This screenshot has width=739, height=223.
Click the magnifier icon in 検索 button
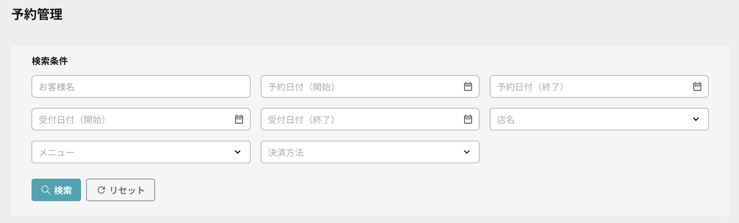point(46,190)
